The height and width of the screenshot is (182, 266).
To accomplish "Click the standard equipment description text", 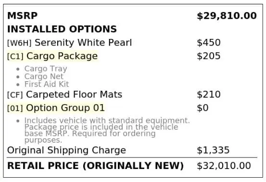I will click(107, 130).
